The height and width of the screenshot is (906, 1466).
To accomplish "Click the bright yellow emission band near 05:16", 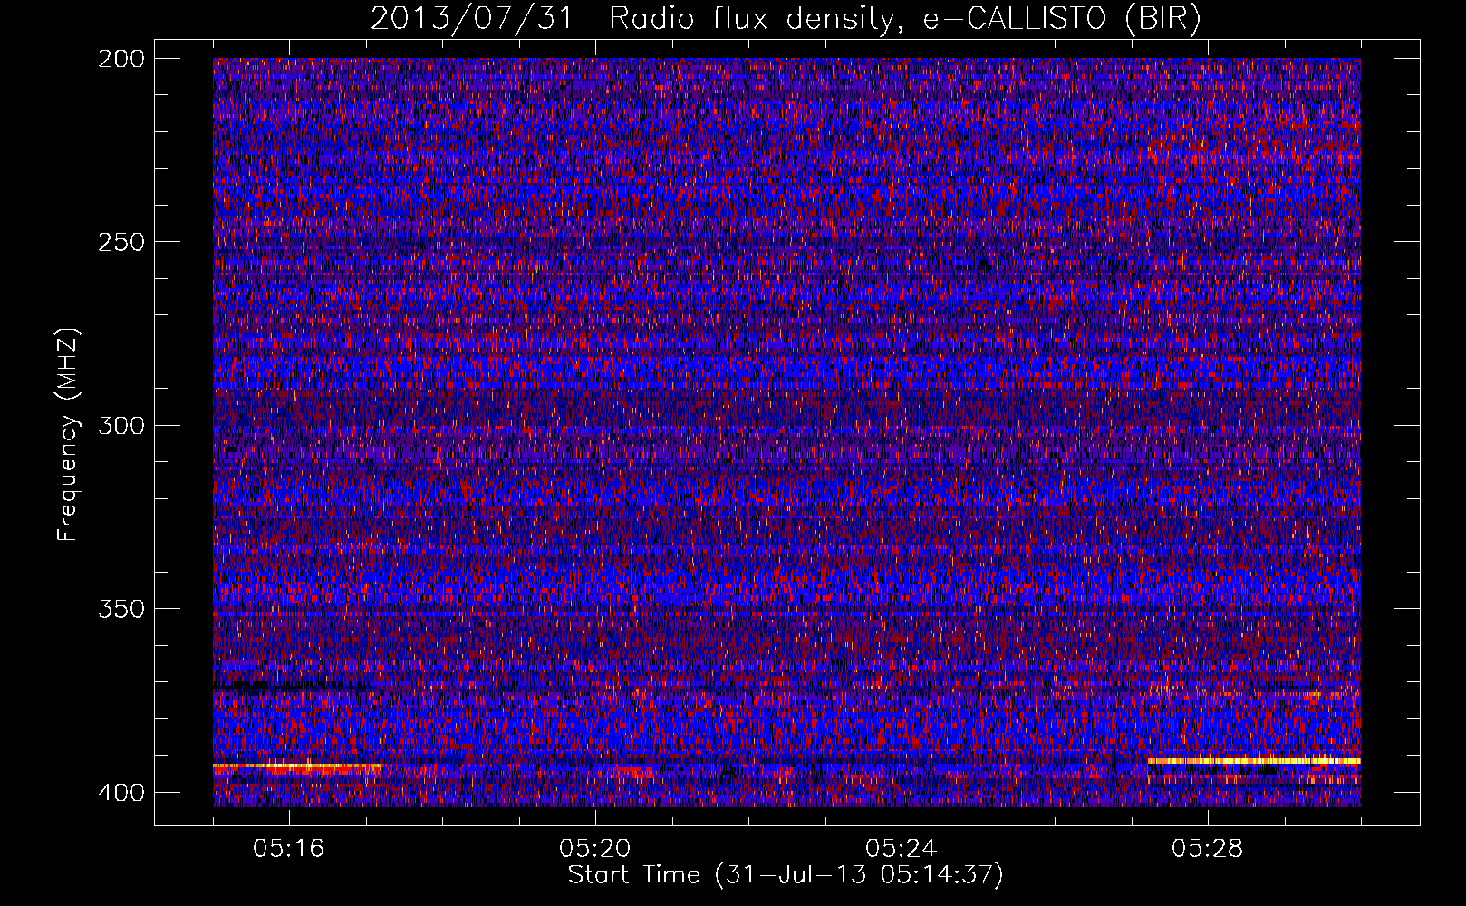I will [296, 766].
